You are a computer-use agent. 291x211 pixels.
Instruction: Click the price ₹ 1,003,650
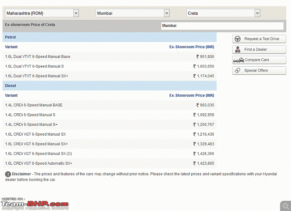204,66
